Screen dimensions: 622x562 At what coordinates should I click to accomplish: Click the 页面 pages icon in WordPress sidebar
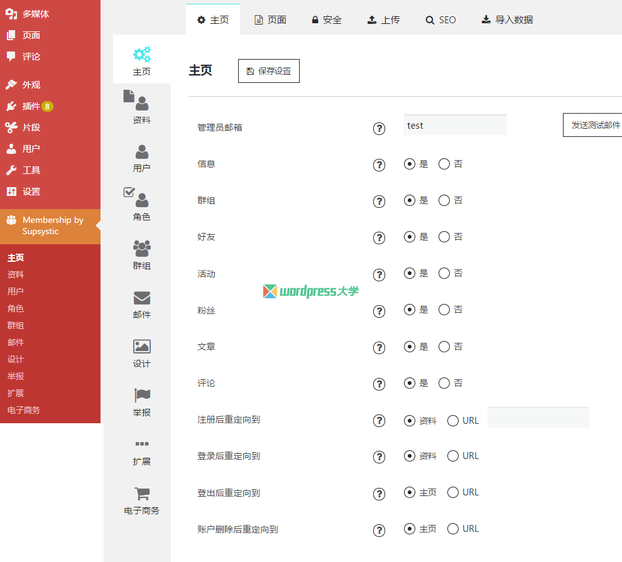pos(11,35)
